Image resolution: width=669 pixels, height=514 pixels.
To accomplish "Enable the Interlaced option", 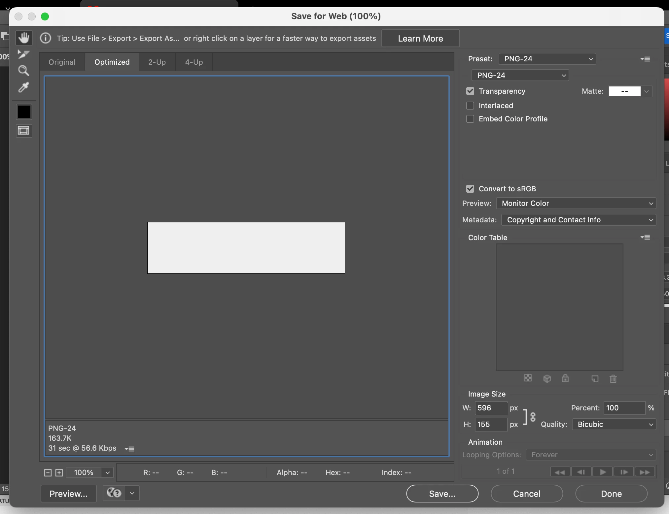I will (x=470, y=106).
